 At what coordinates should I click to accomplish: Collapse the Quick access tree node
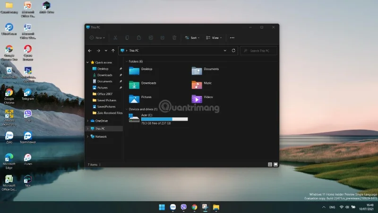[87, 62]
